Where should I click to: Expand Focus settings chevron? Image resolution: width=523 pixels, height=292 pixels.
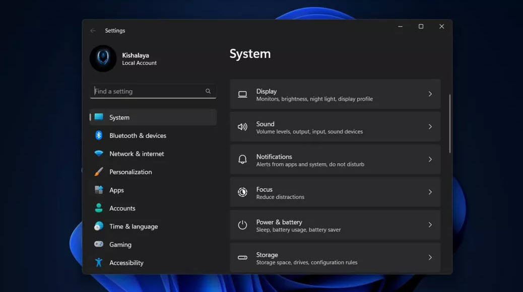tap(430, 192)
